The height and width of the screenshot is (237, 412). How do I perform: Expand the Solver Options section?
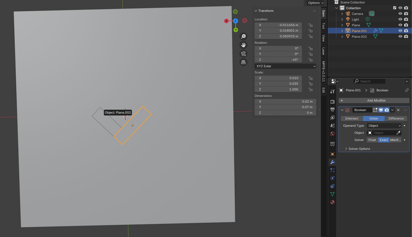click(359, 149)
